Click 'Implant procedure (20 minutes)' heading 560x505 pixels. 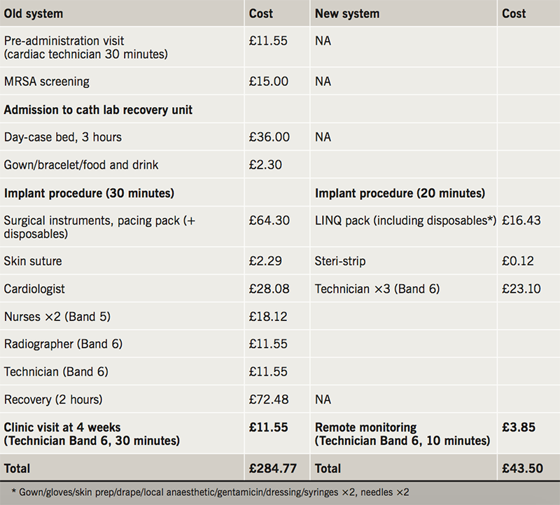[x=400, y=193]
